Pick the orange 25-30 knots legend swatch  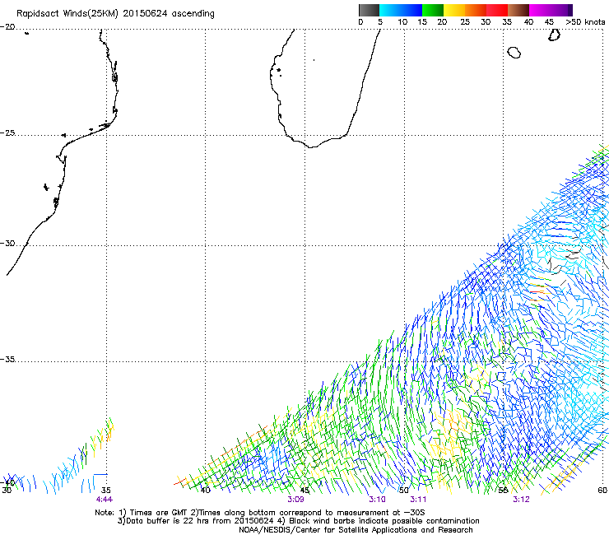click(x=476, y=10)
